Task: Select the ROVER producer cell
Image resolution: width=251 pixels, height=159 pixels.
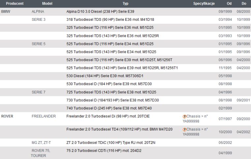Action: pos(7,116)
